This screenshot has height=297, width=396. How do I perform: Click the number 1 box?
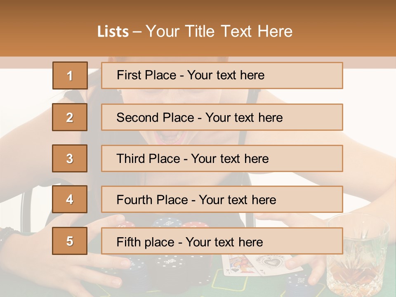coord(70,75)
